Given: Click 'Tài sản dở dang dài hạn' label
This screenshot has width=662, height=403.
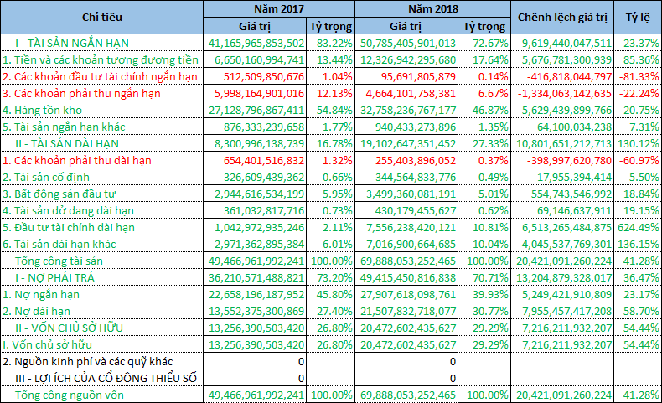Looking at the screenshot, I should click(68, 211).
